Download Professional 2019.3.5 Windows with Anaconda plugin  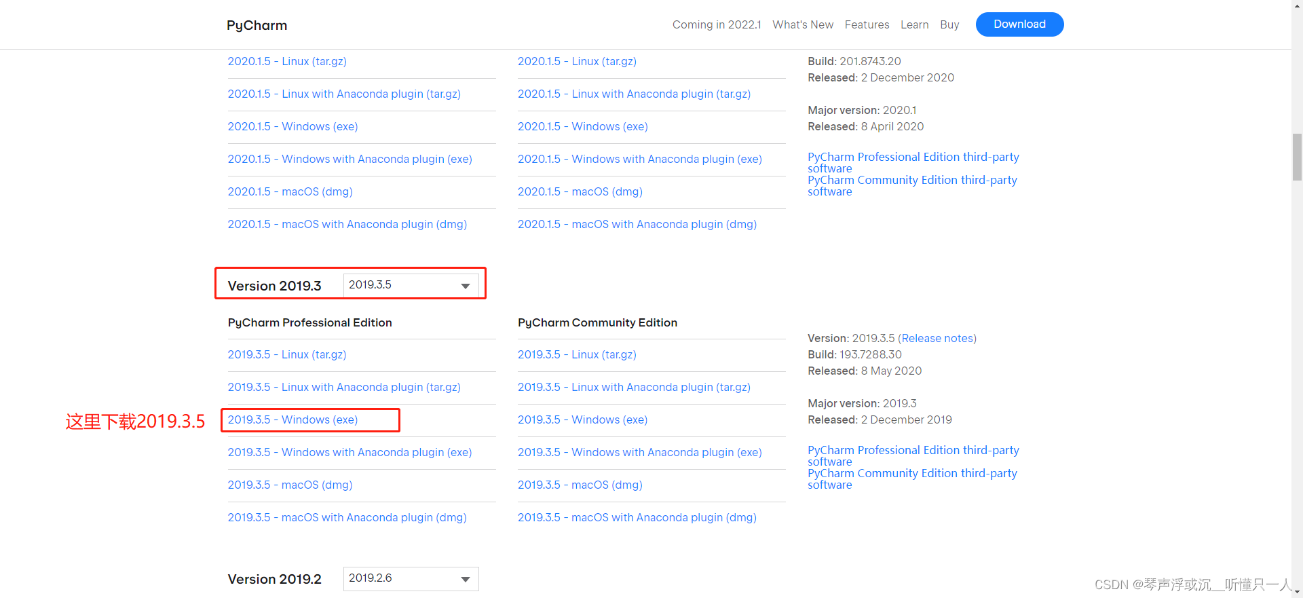350,452
